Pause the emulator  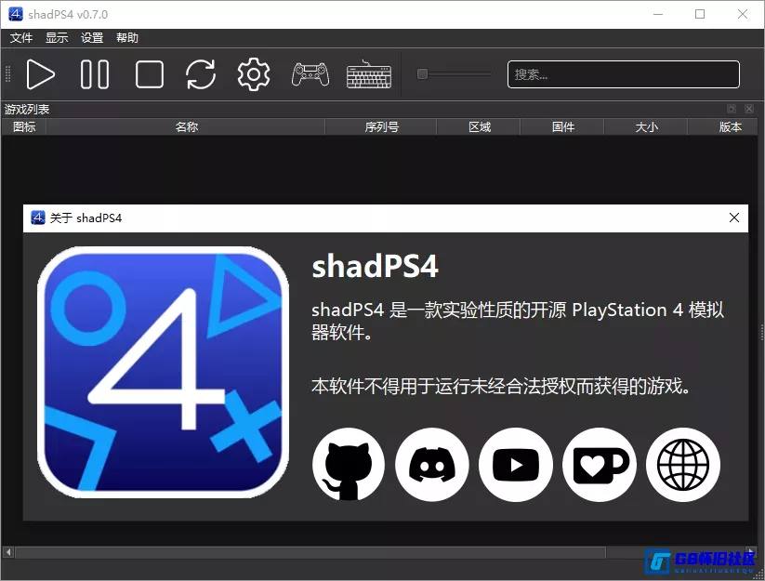[x=95, y=74]
